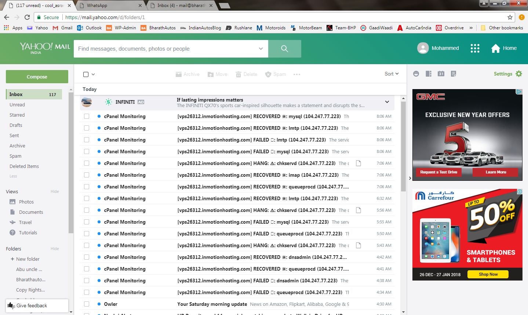The width and height of the screenshot is (528, 315).
Task: Select checkbox of first cPanel Monitoring email
Action: point(87,116)
